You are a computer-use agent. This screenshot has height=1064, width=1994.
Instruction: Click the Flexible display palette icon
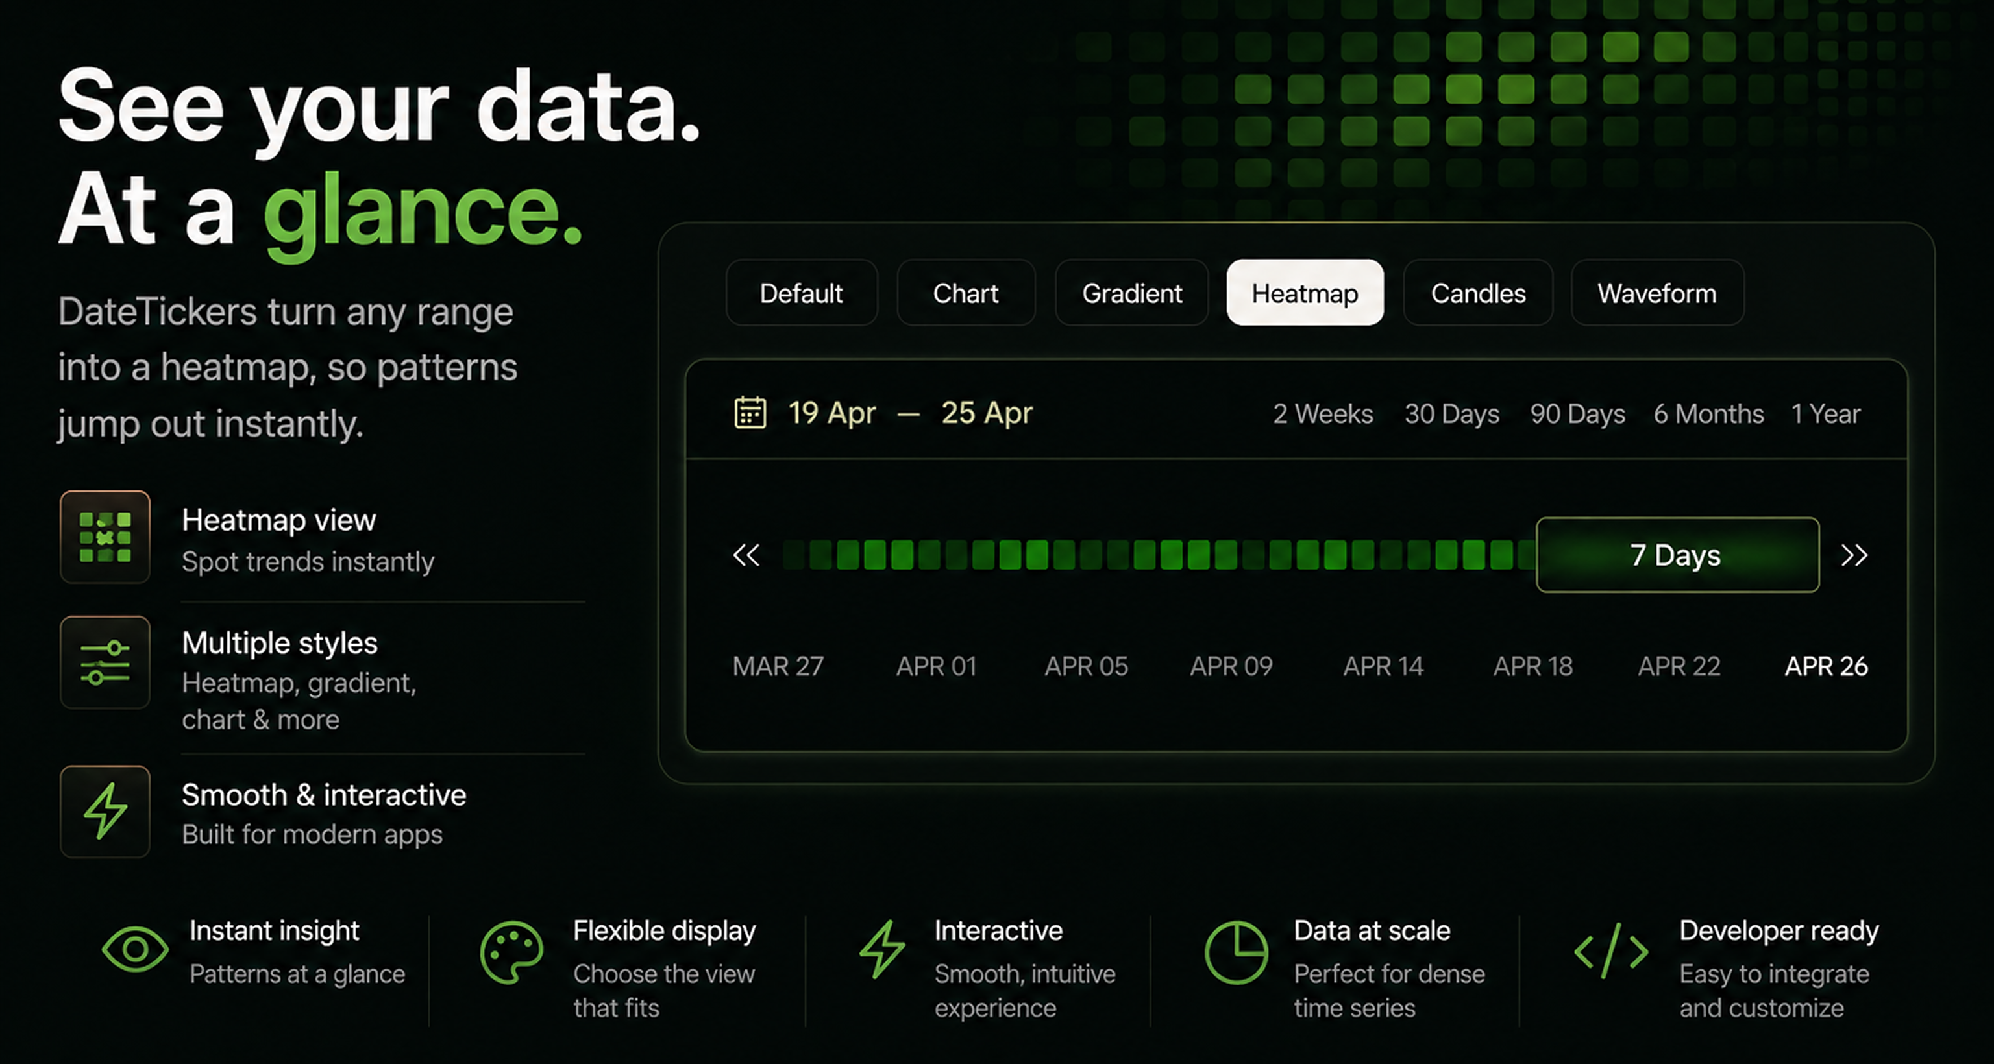coord(511,952)
